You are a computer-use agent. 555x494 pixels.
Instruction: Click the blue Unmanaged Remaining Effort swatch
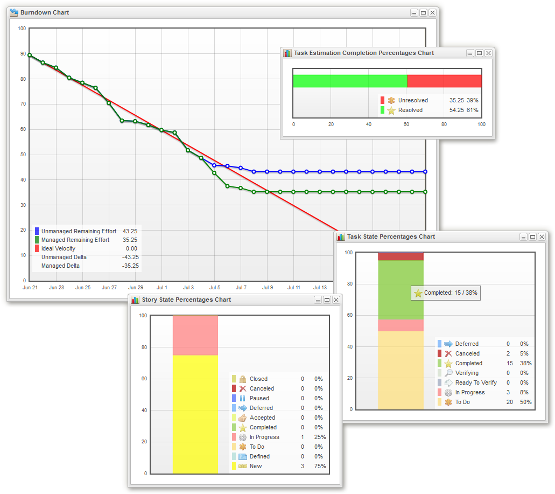(x=37, y=231)
